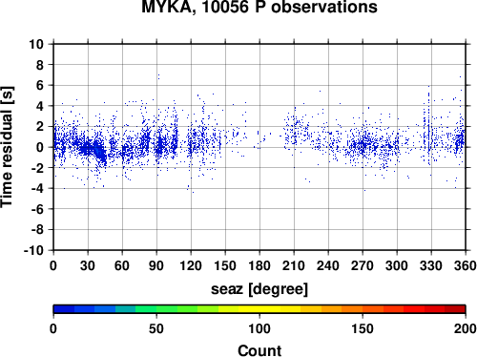
Task: Click the 'seaz [degree]' x-axis label
Action: click(x=259, y=289)
